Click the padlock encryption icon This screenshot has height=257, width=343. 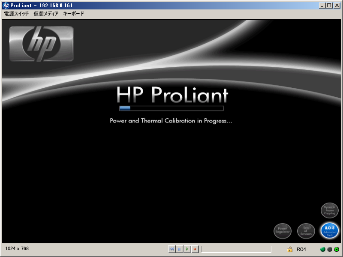290,249
